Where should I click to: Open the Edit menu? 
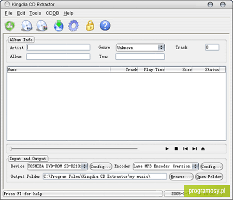pos(21,13)
